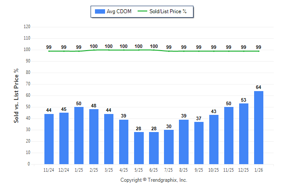This screenshot has height=191, width=284.
Task: Click the Sold vs. List Price % axis title
Action: click(x=16, y=95)
